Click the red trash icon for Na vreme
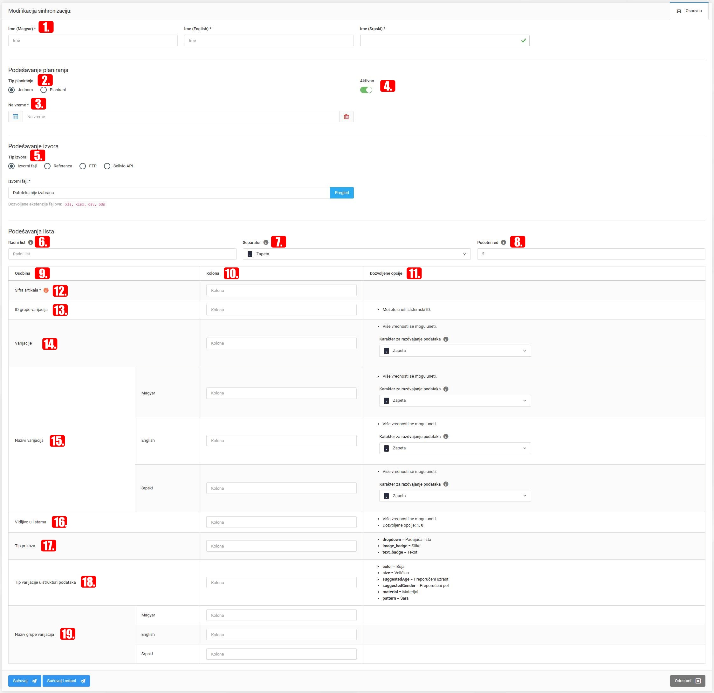 [346, 117]
